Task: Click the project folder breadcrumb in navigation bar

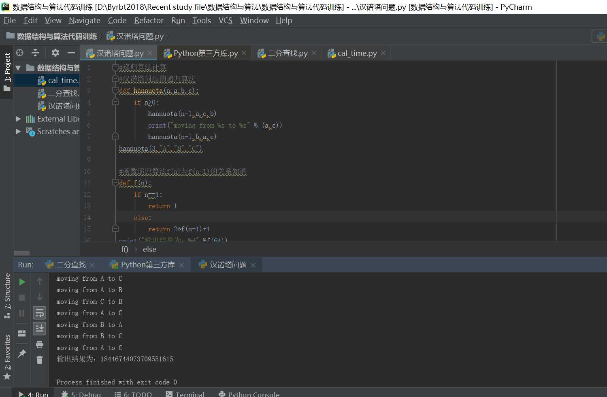Action: tap(52, 36)
